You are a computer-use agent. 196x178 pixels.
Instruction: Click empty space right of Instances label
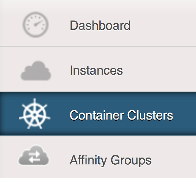tap(159, 70)
